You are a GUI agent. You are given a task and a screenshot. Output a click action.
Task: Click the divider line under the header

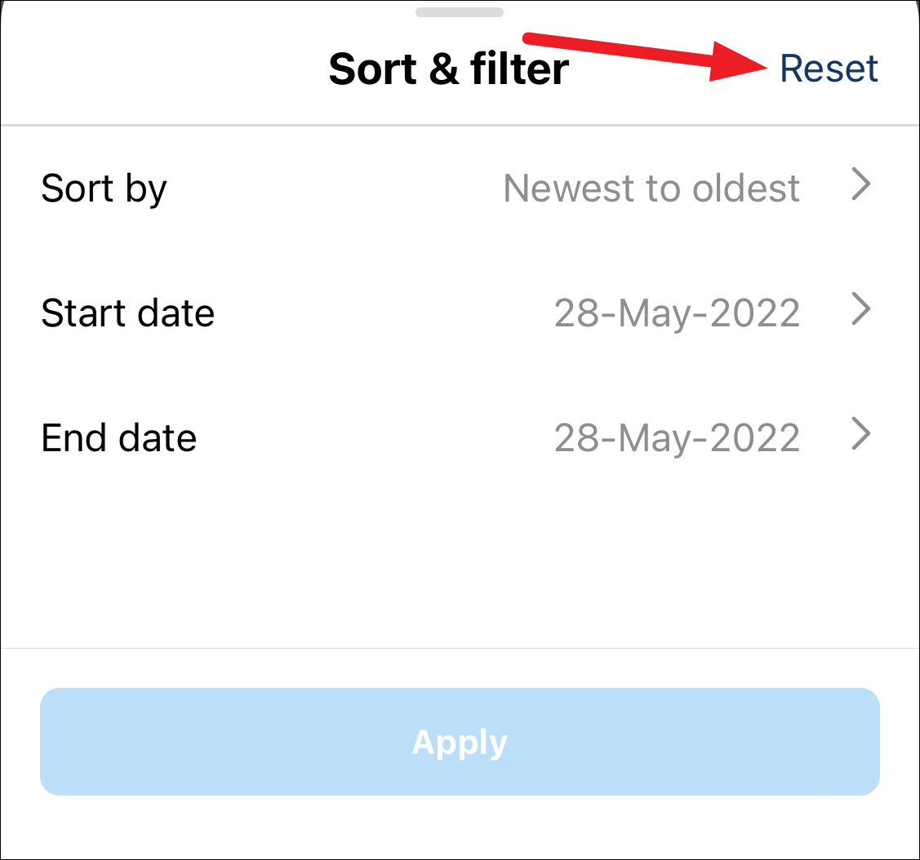460,126
